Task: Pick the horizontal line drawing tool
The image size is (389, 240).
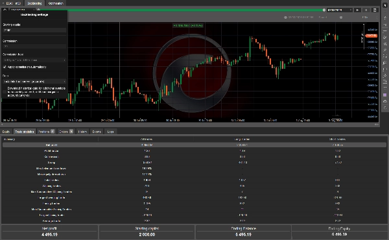Action: click(385, 30)
